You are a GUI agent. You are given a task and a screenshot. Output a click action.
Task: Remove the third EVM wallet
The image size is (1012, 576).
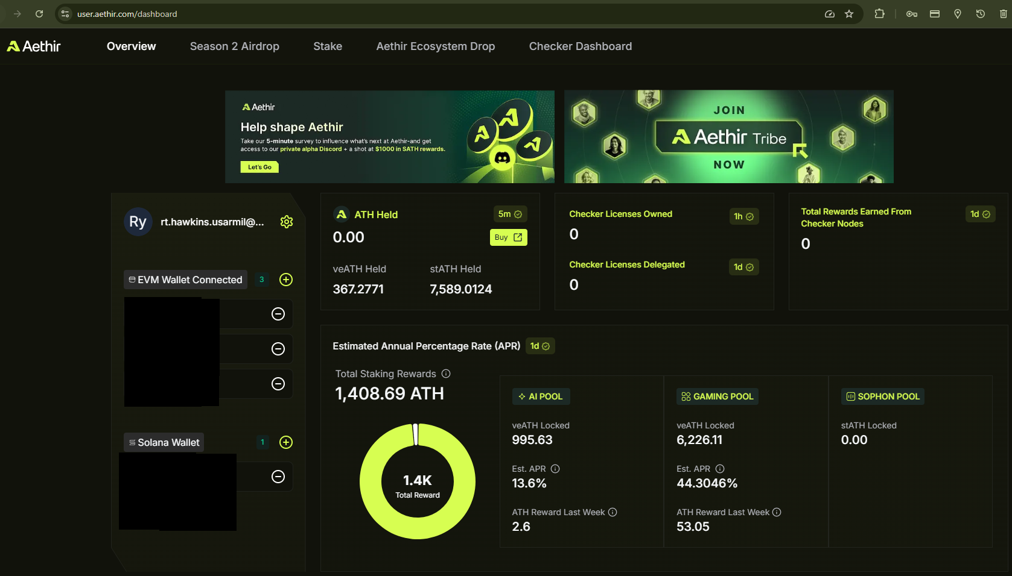(278, 384)
